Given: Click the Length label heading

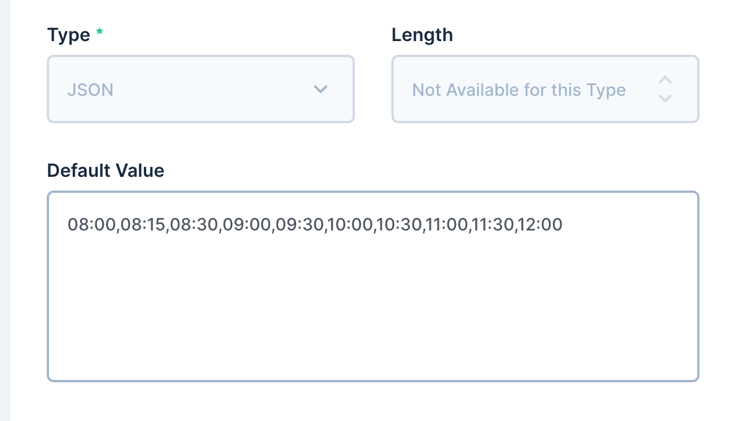Looking at the screenshot, I should (422, 34).
